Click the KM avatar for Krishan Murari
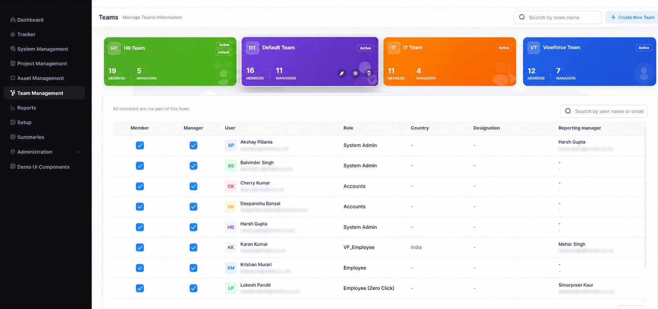 (x=231, y=268)
